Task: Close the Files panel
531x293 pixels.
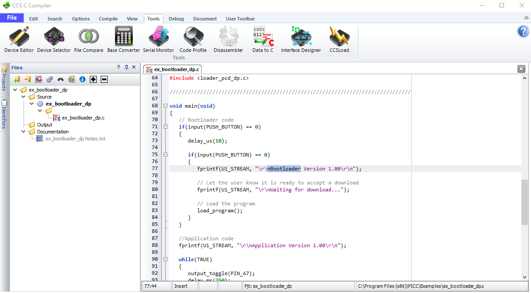Action: click(134, 68)
